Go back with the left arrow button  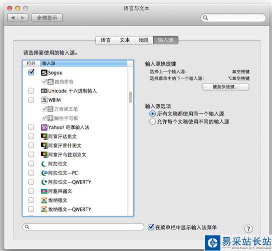pos(13,17)
